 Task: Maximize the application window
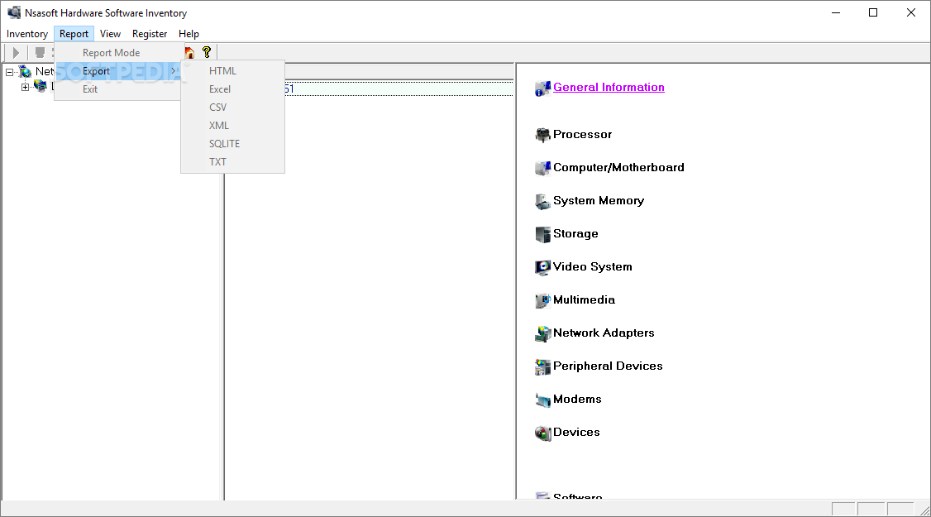point(873,12)
